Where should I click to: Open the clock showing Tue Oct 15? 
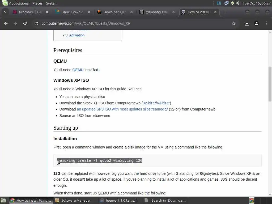[x=257, y=3]
